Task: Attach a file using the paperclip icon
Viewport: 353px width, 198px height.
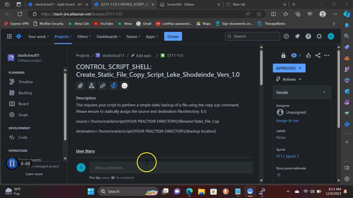Action: tap(80, 86)
